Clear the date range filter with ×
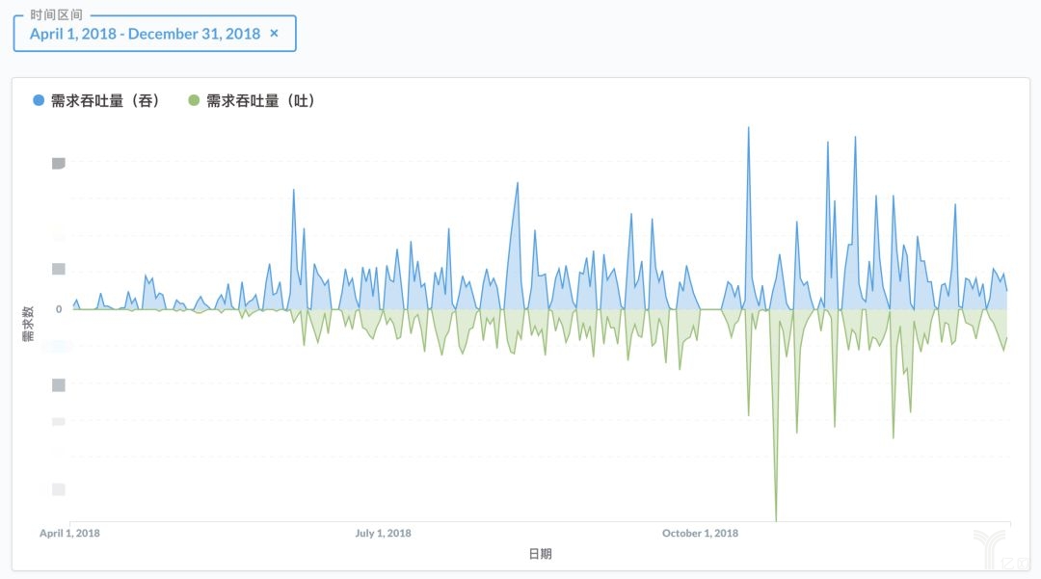The height and width of the screenshot is (579, 1041). point(274,34)
